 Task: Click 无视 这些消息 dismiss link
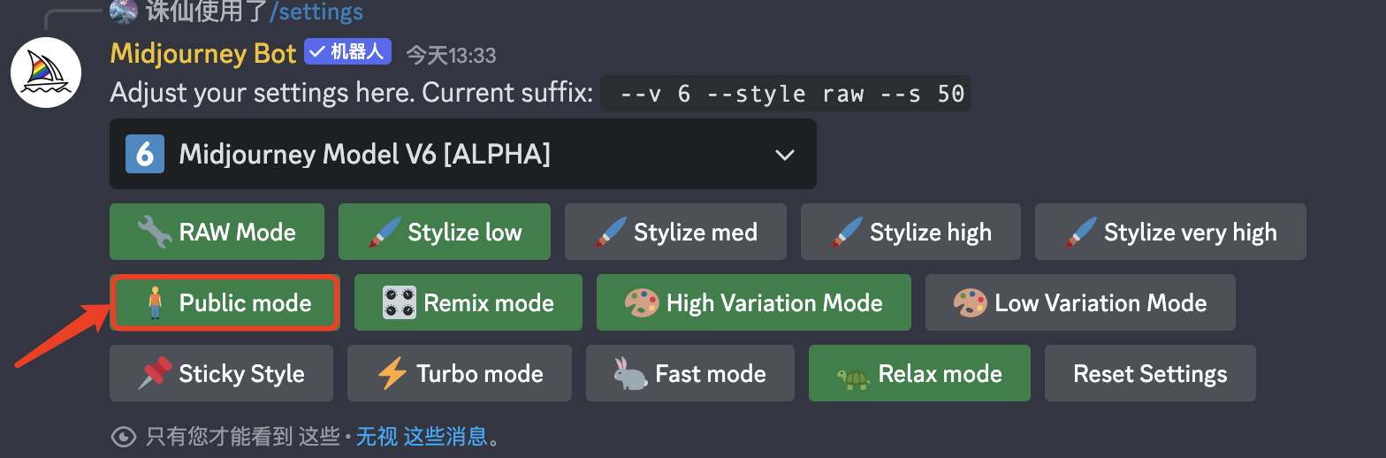pyautogui.click(x=422, y=436)
